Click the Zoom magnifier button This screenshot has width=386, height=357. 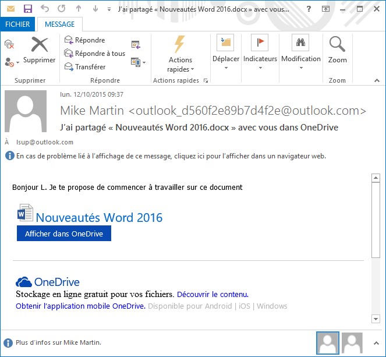click(337, 50)
